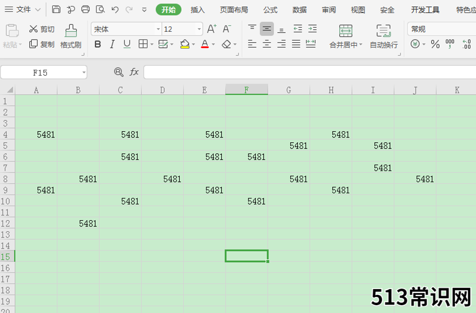This screenshot has height=313, width=476.
Task: Select the 开始 ribbon tab
Action: pyautogui.click(x=169, y=10)
